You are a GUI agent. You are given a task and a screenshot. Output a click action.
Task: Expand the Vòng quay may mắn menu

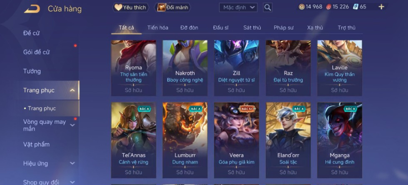73,125
